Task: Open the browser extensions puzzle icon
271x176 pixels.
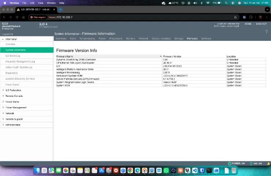Action: pos(251,17)
